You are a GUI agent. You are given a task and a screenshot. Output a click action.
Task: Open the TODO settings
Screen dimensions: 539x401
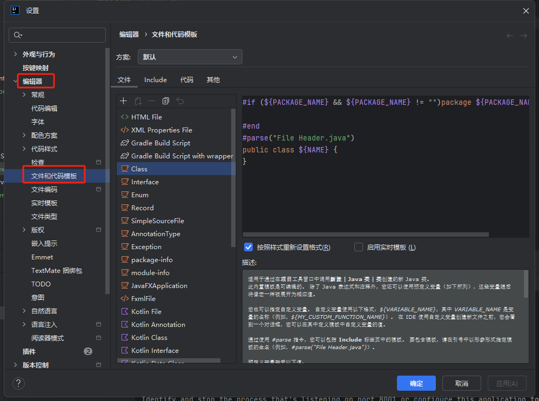click(41, 284)
